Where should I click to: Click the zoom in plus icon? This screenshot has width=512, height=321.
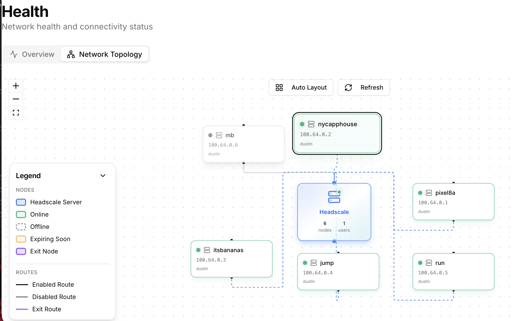click(16, 86)
